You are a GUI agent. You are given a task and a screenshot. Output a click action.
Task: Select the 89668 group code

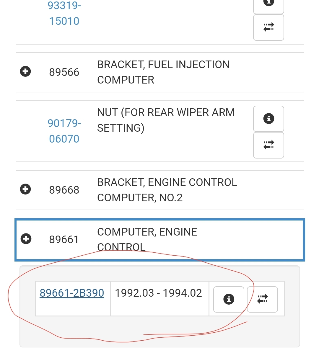(64, 190)
